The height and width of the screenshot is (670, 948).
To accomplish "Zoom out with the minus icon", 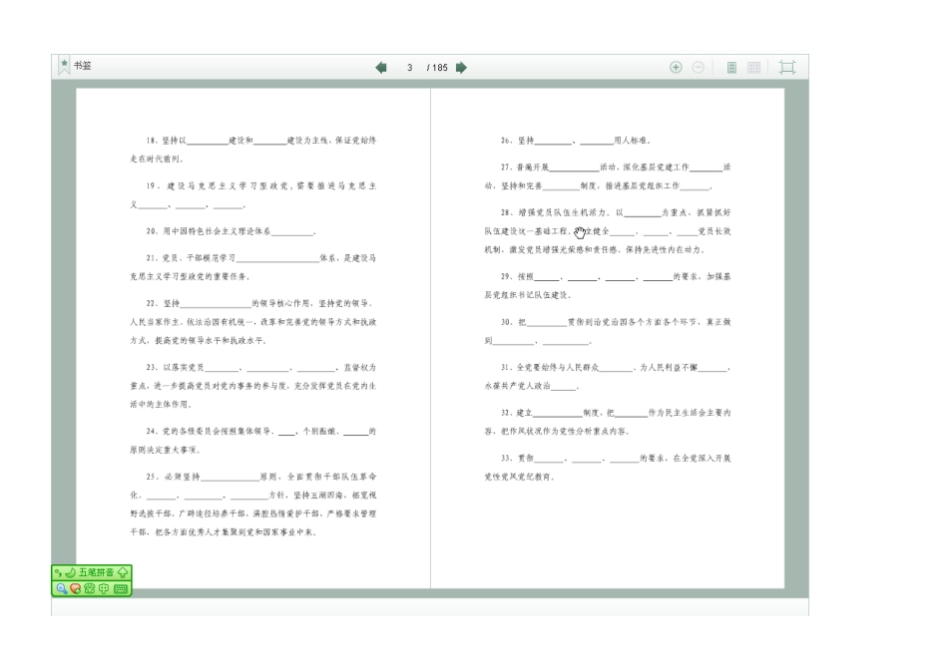I will (699, 67).
